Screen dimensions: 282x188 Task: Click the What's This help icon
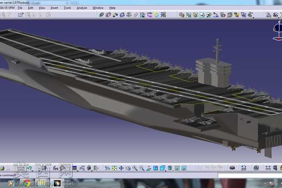click(44, 168)
